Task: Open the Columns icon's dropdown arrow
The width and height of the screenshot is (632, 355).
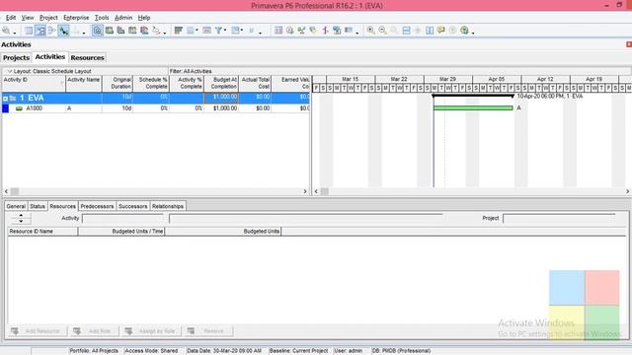Action: click(x=197, y=31)
